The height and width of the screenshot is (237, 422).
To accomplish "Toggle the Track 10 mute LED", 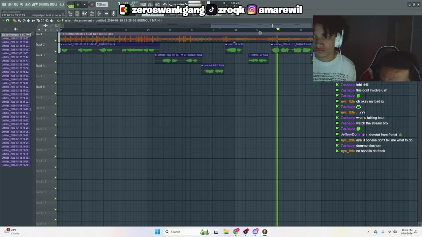I will 55,136.
